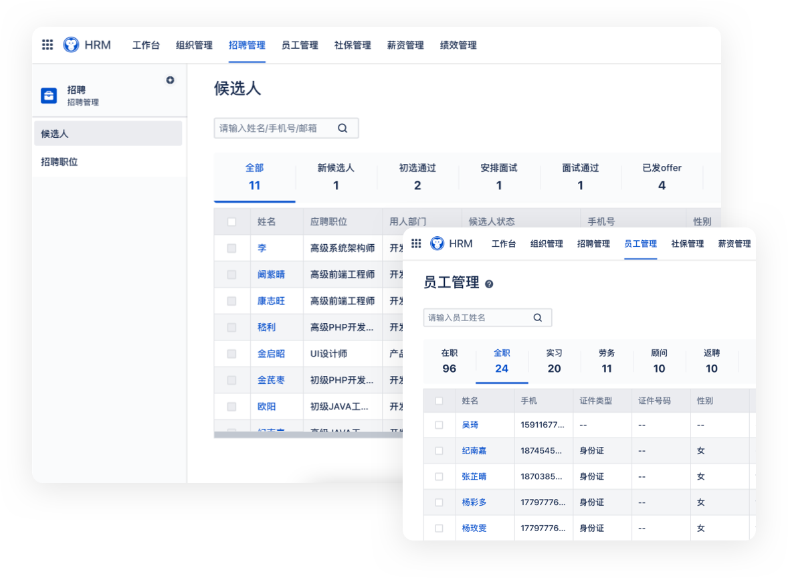Click help question mark beside 员工管理 title

489,284
